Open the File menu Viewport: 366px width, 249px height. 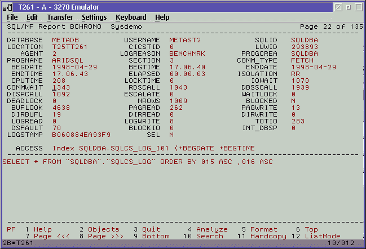12,17
